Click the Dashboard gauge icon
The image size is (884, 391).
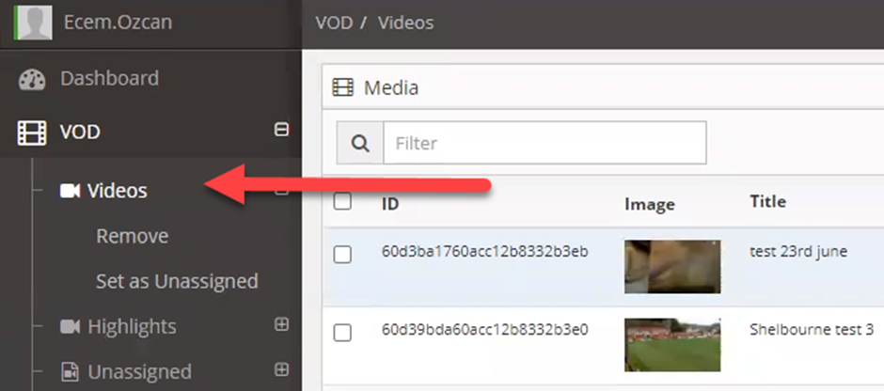(32, 80)
